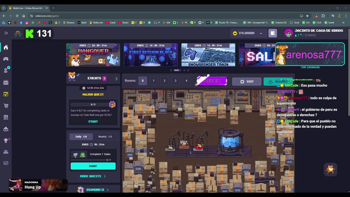Open the MORE QUESTS link

tap(93, 176)
